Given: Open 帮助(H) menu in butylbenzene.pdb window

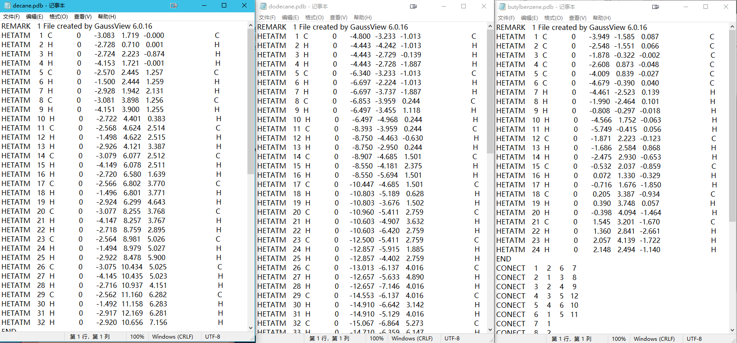Looking at the screenshot, I should click(602, 18).
